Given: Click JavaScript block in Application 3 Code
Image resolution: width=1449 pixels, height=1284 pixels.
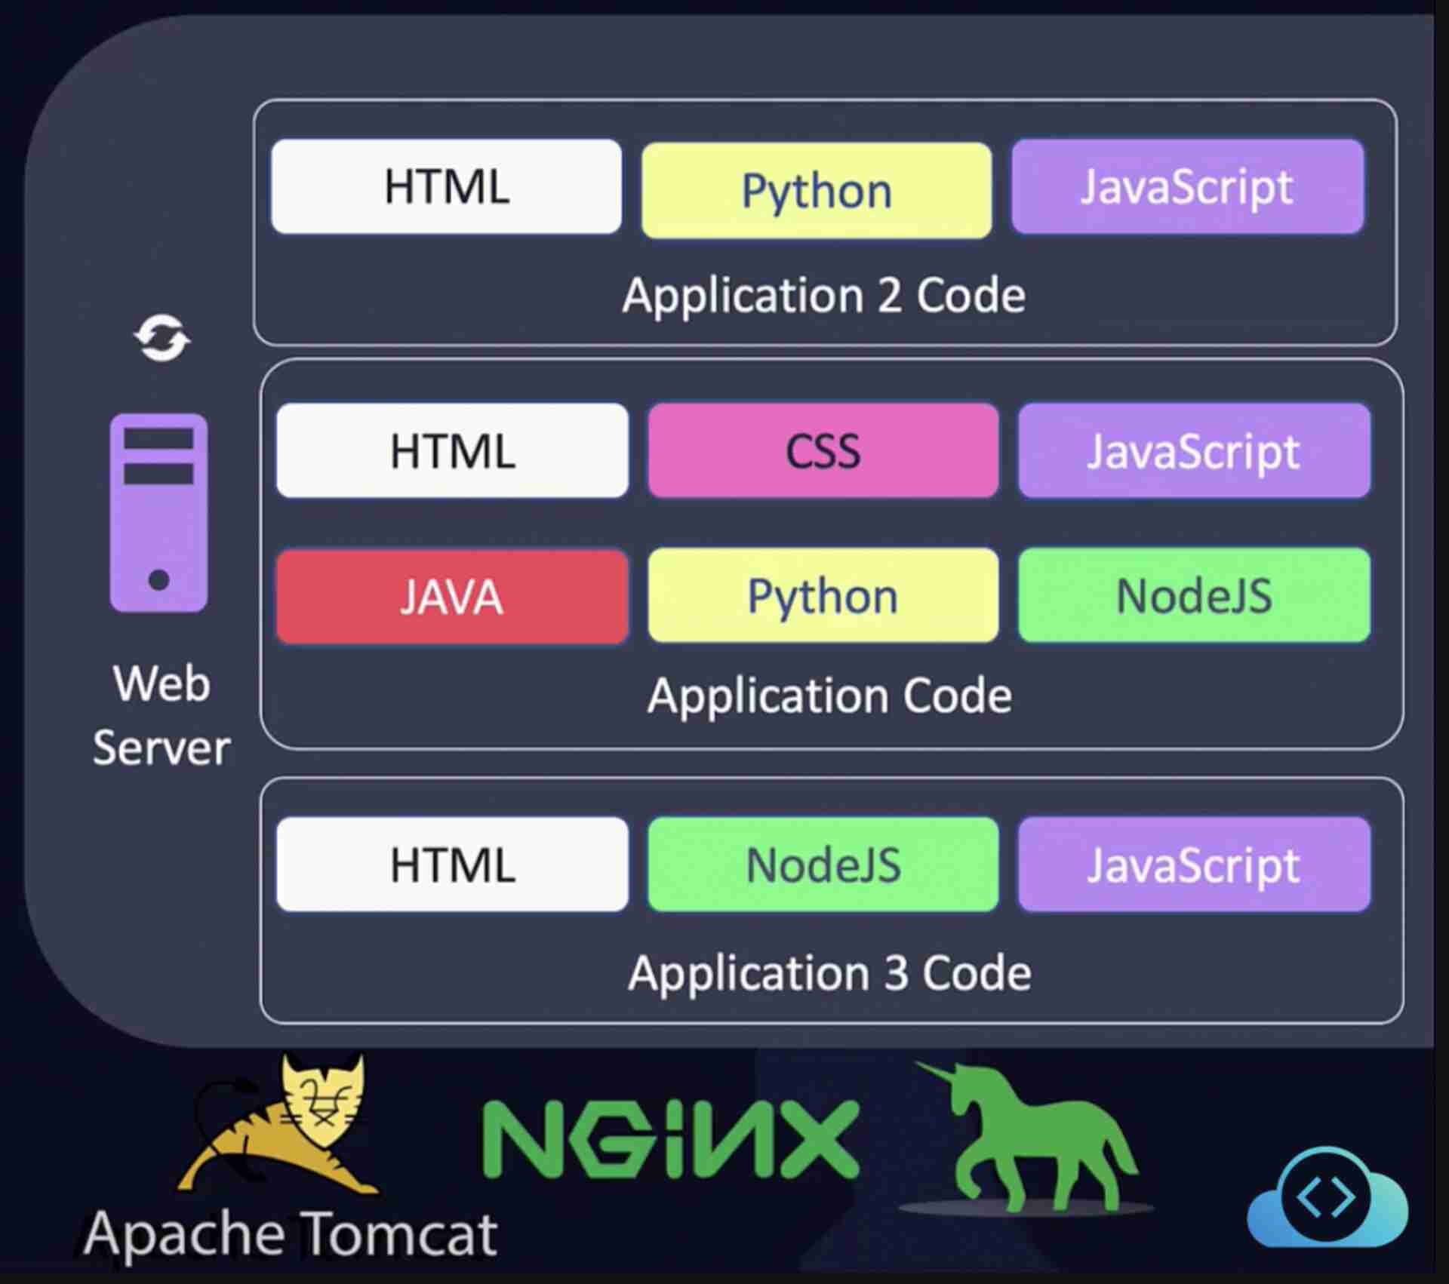Looking at the screenshot, I should coord(1194,864).
